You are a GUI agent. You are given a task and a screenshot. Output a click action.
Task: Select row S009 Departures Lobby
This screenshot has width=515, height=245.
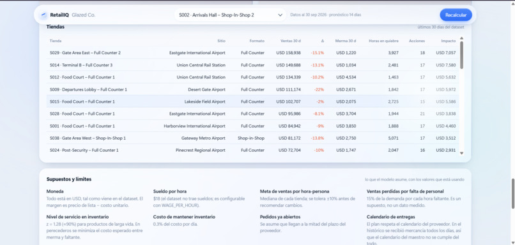(252, 89)
